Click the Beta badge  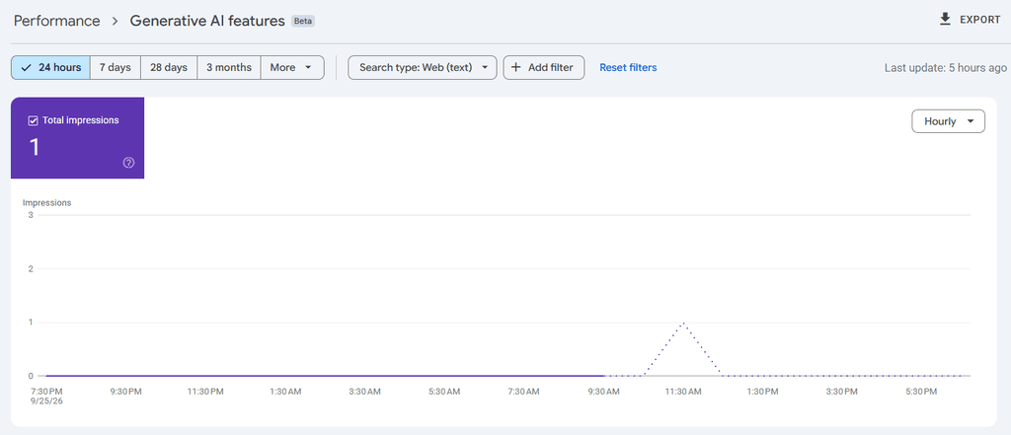[x=303, y=22]
